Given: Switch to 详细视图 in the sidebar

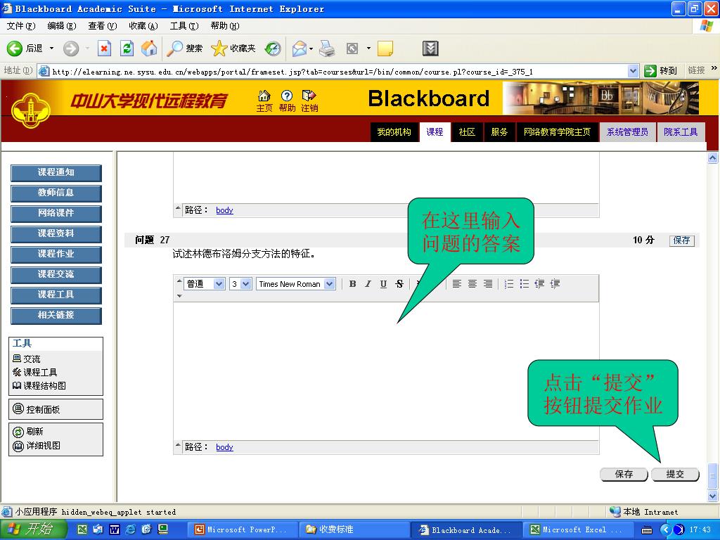Looking at the screenshot, I should pyautogui.click(x=37, y=445).
